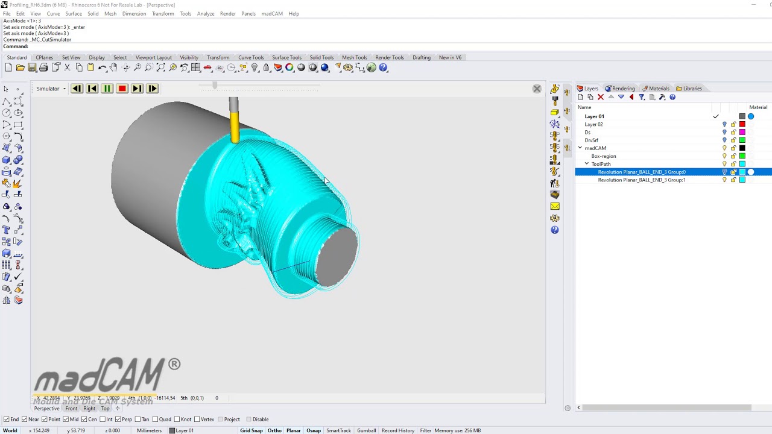Open the Simulator toolbar dropdown arrow
Viewport: 772px width, 434px height.
click(x=64, y=89)
